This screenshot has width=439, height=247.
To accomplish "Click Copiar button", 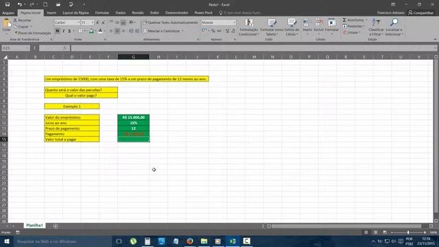I will [23, 27].
